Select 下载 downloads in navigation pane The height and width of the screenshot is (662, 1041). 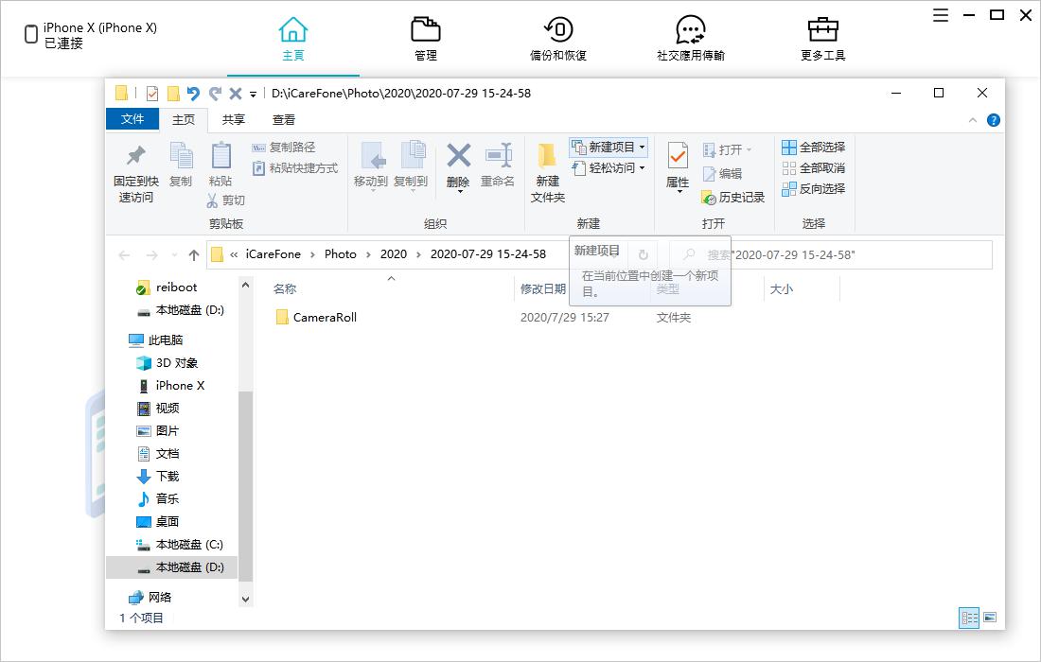click(x=158, y=477)
